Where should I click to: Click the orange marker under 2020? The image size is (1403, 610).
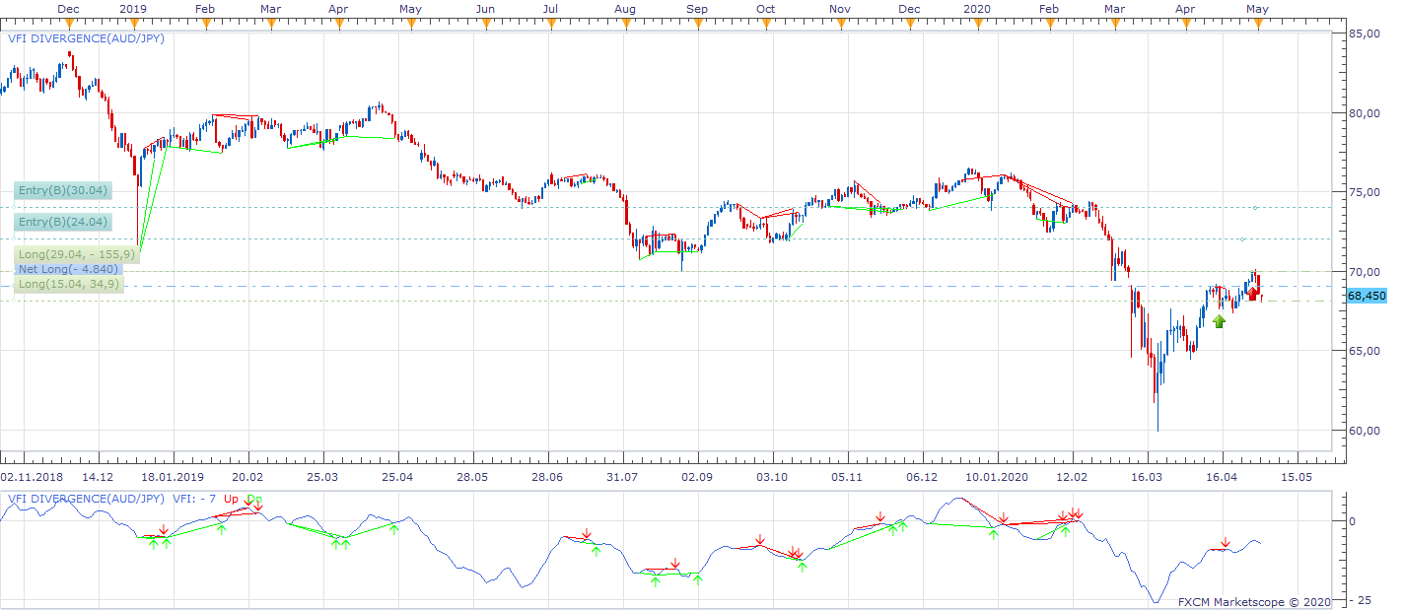(976, 25)
